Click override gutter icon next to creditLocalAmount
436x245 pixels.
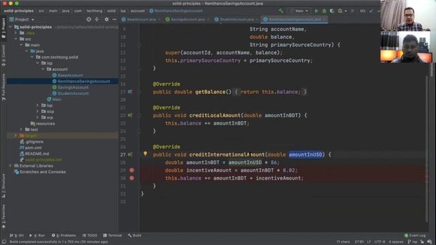pyautogui.click(x=130, y=115)
